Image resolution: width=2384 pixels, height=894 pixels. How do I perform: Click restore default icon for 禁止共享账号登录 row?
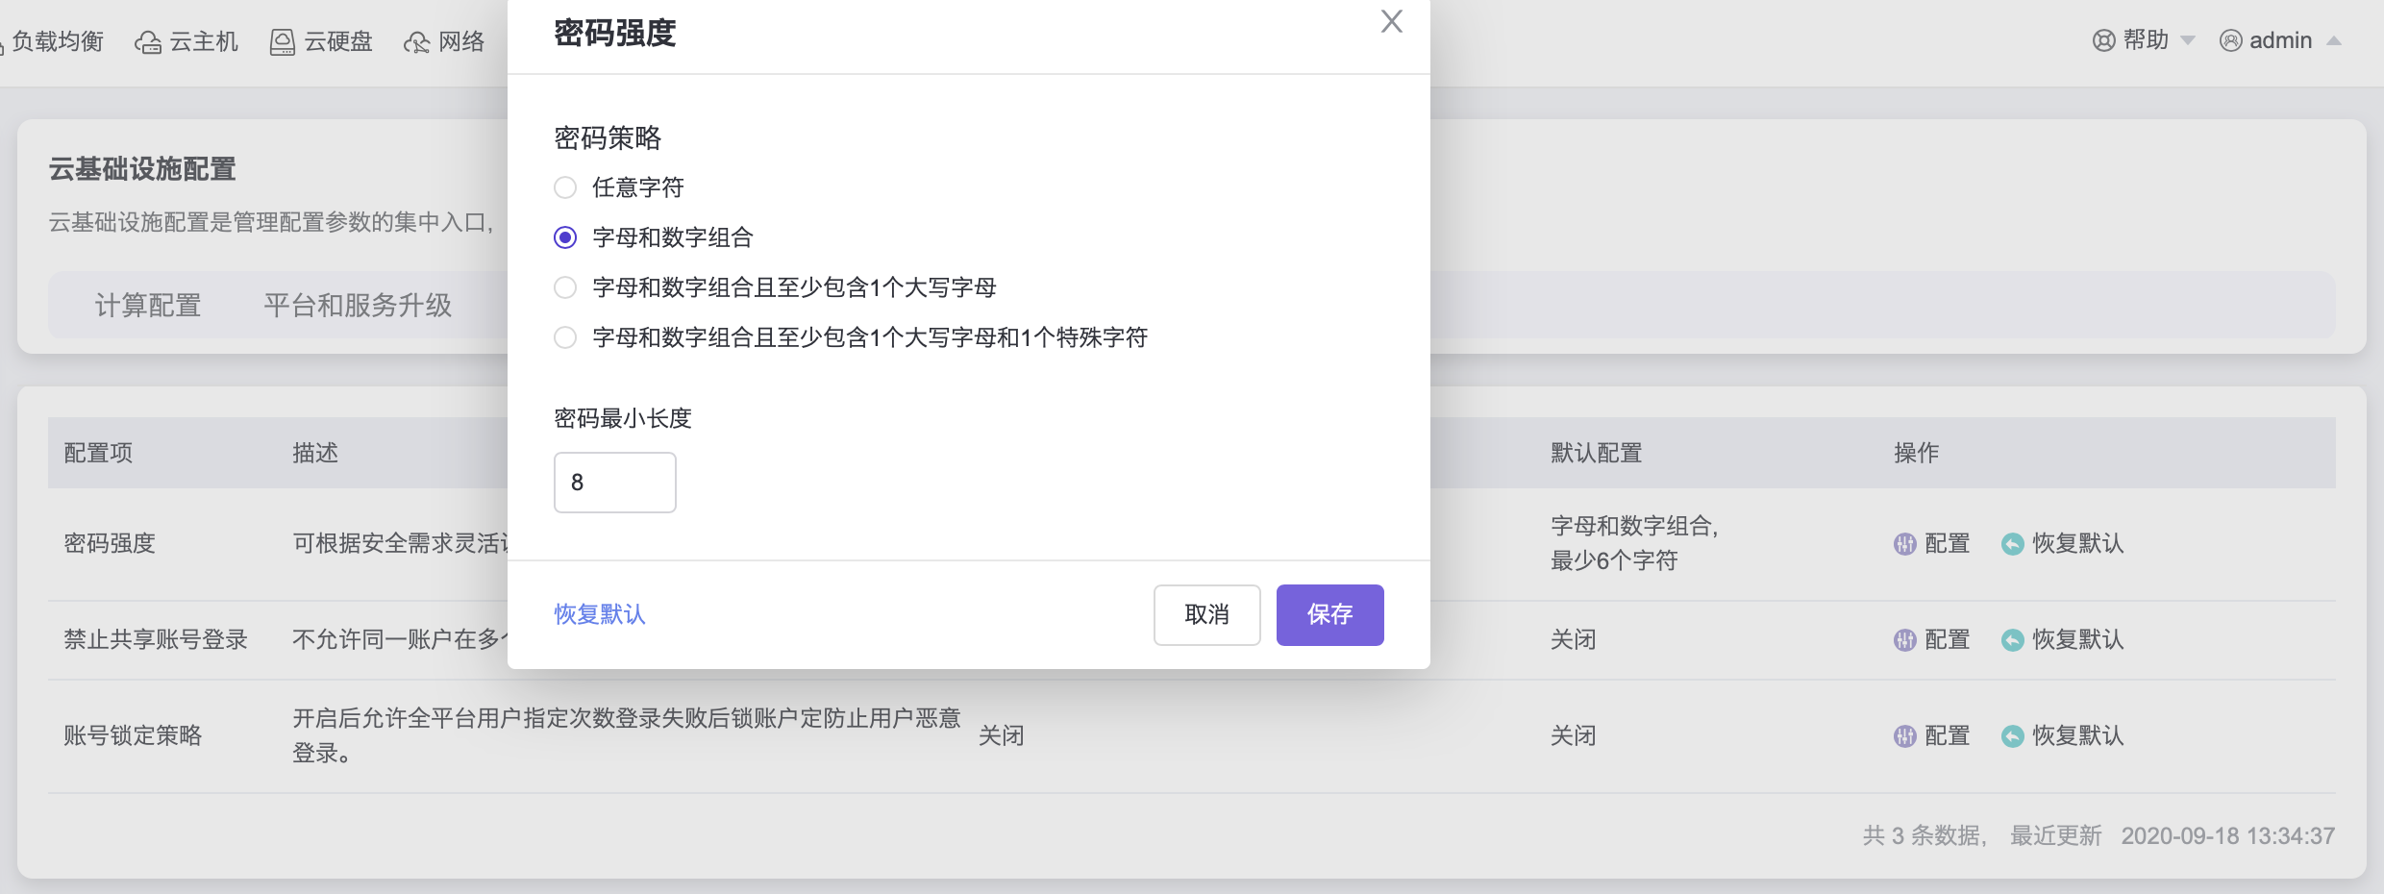click(2012, 640)
